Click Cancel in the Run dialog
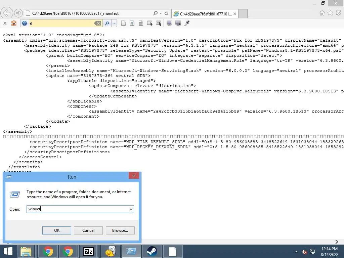This screenshot has width=344, height=258. (x=88, y=230)
